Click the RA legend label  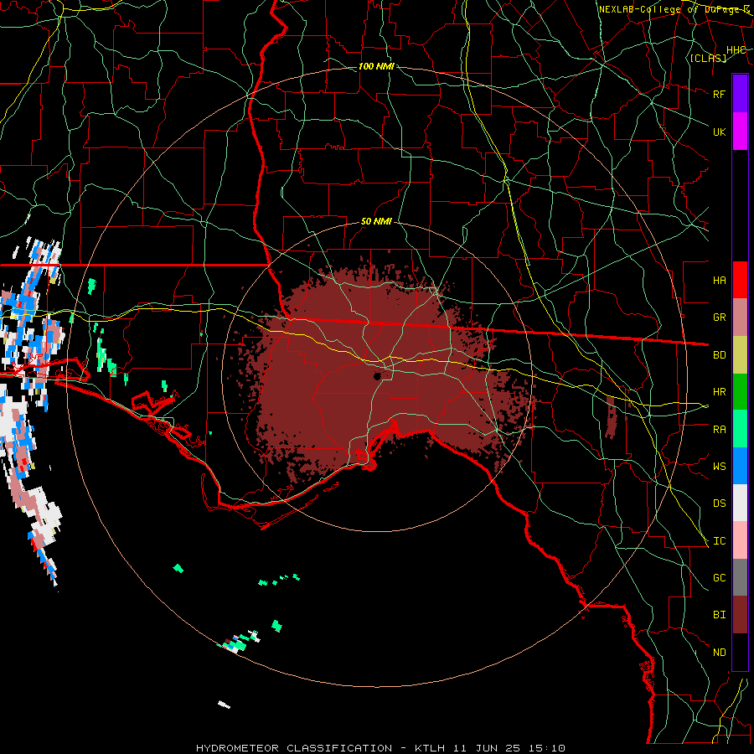(719, 430)
